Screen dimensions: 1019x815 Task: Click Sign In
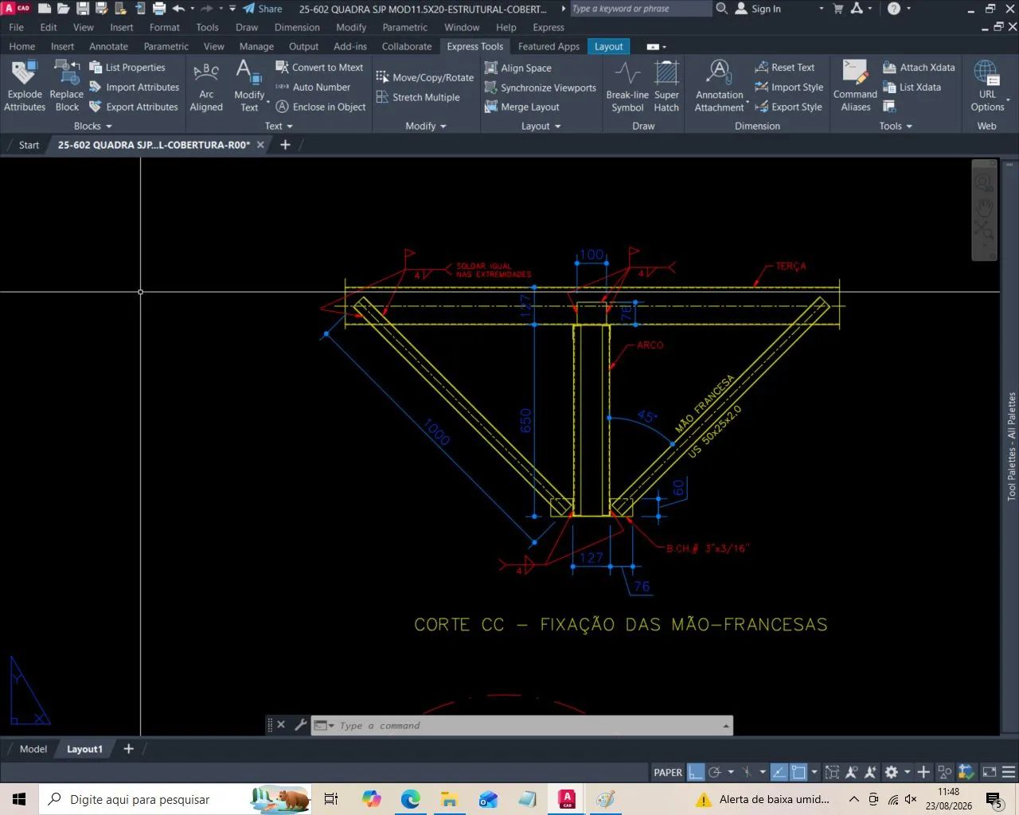tap(758, 9)
